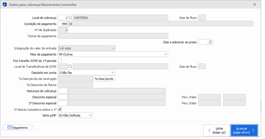Click the search icon beside Local de Transferência de ICMS
Viewport: 265px width, 139px height.
[x=70, y=66]
